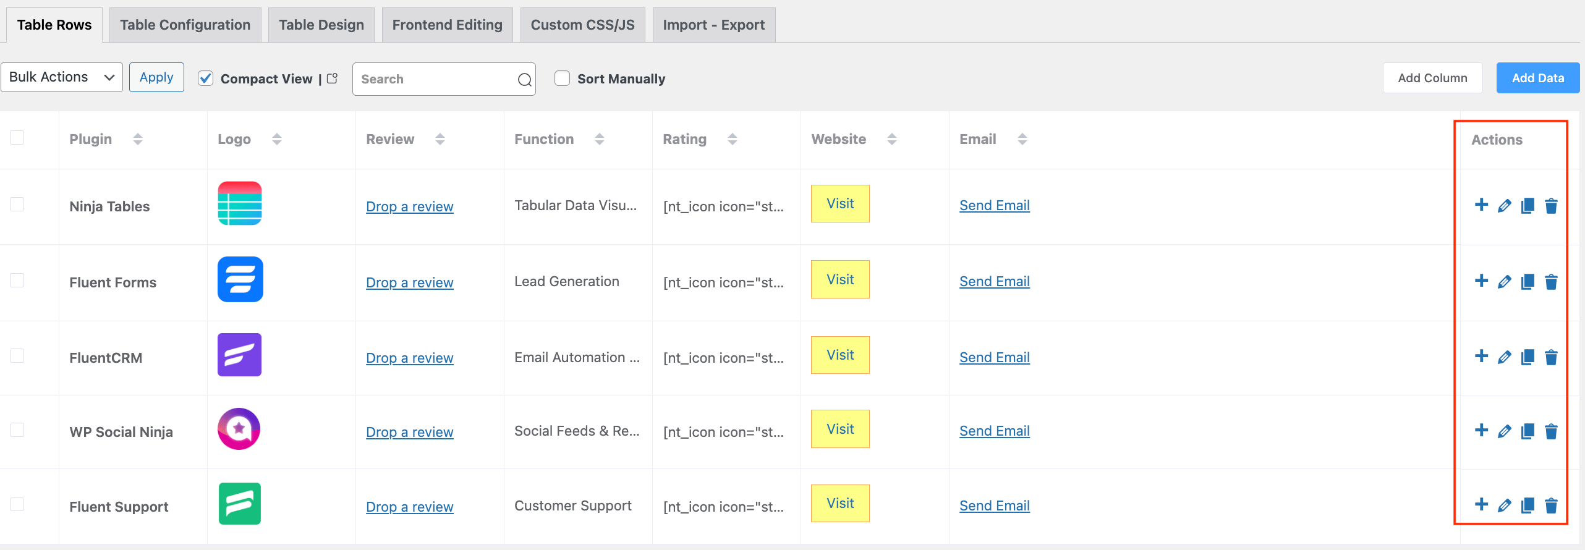
Task: Click the Add Column button
Action: (x=1433, y=78)
